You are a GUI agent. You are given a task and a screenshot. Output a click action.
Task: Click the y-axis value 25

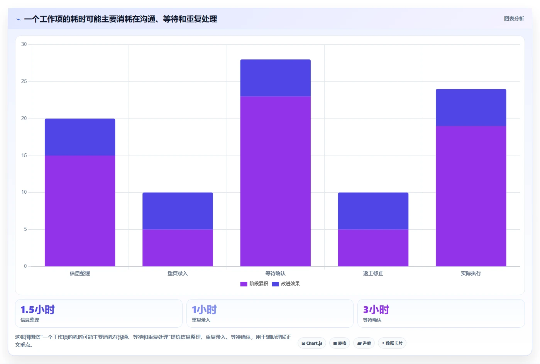point(24,81)
